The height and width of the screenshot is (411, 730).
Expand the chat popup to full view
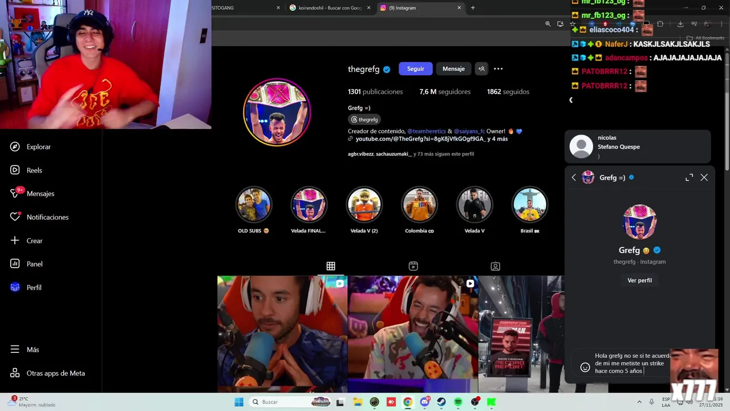pos(690,178)
